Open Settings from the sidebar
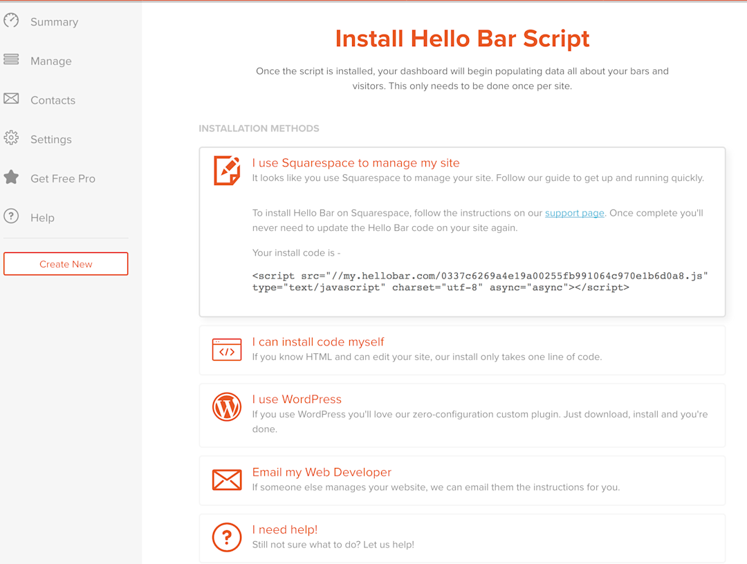 pyautogui.click(x=51, y=140)
